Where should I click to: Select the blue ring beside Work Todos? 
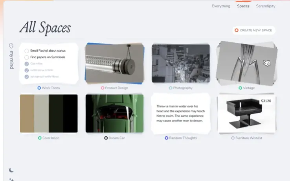click(x=39, y=88)
